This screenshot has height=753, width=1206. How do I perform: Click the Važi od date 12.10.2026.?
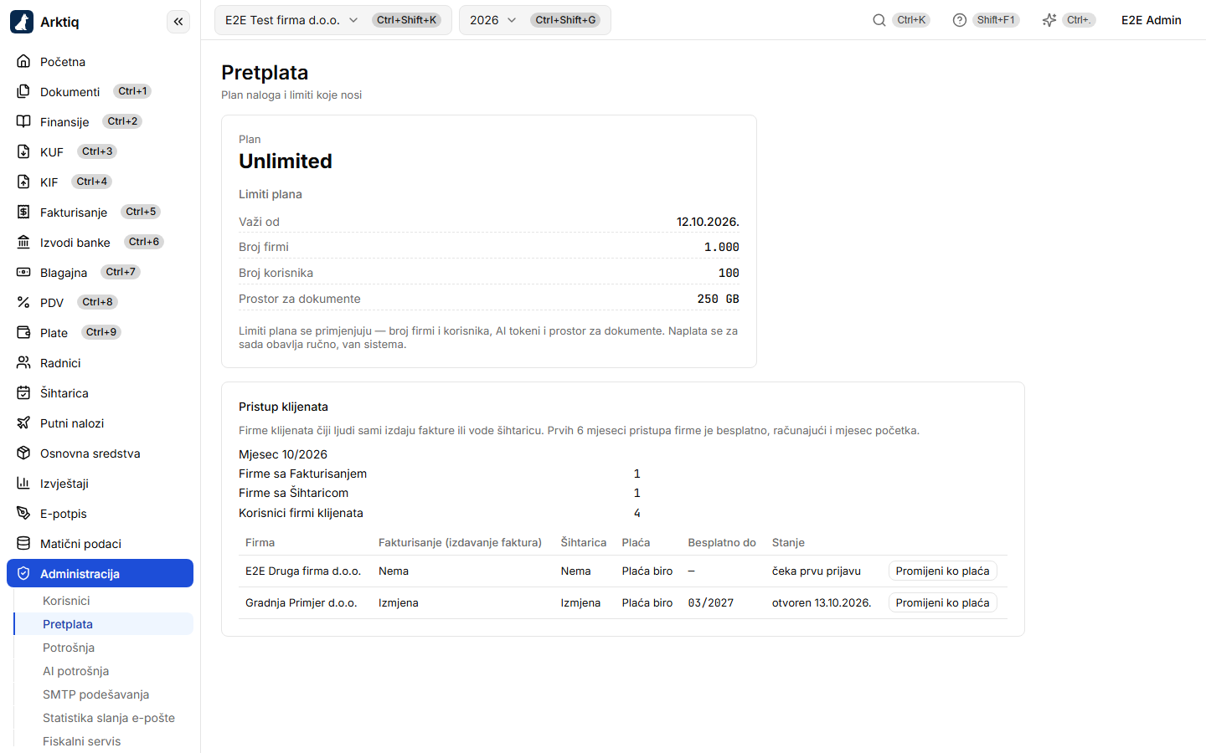coord(708,222)
